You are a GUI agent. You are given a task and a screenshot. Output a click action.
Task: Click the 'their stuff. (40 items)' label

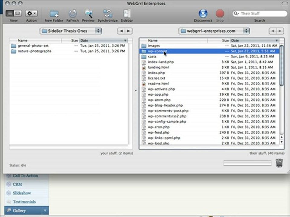(267, 153)
